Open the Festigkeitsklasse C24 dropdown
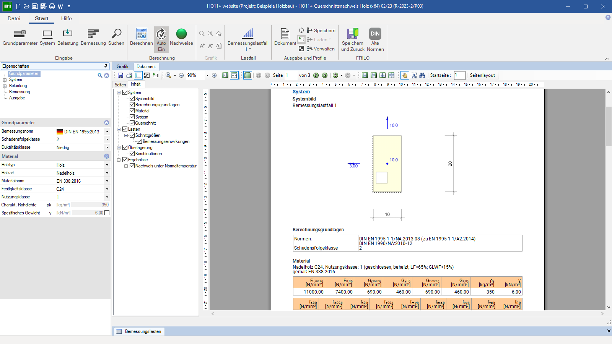The width and height of the screenshot is (612, 344). pyautogui.click(x=107, y=189)
